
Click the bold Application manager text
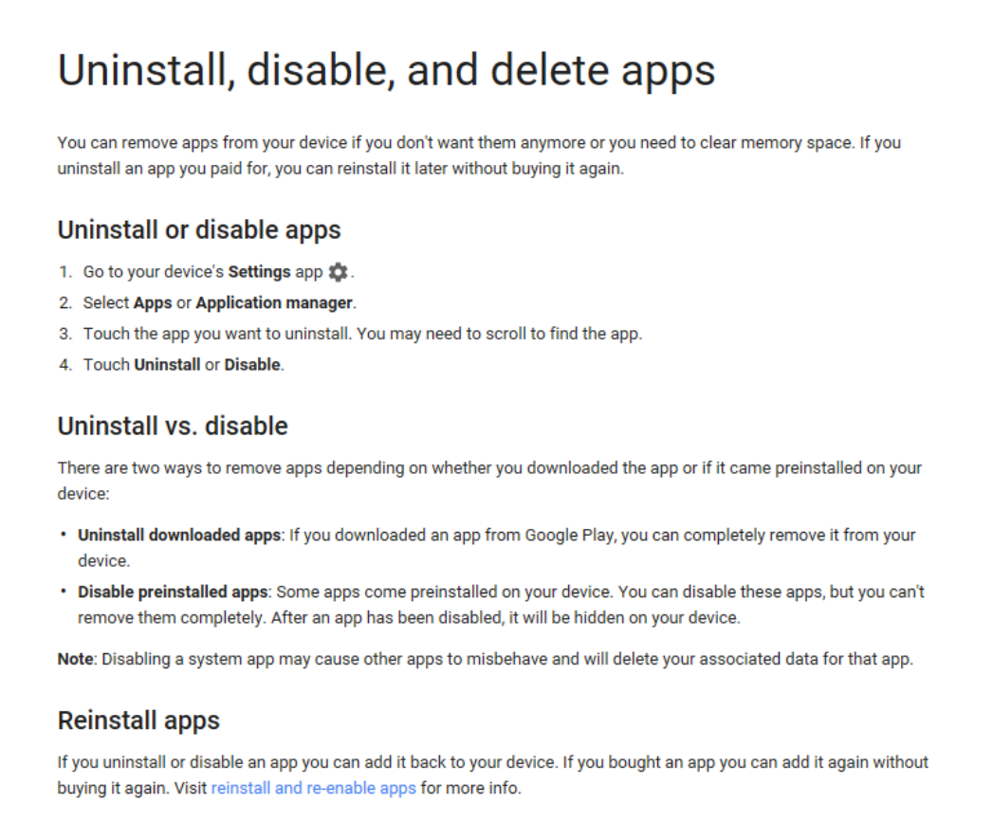point(274,303)
